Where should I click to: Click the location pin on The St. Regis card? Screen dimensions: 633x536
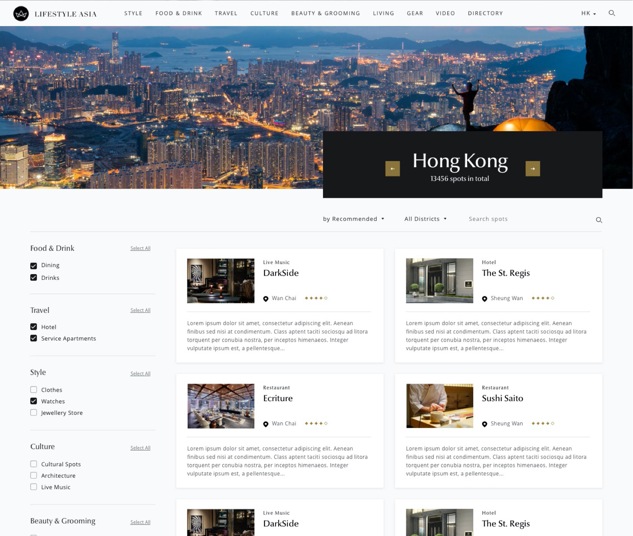(x=484, y=299)
